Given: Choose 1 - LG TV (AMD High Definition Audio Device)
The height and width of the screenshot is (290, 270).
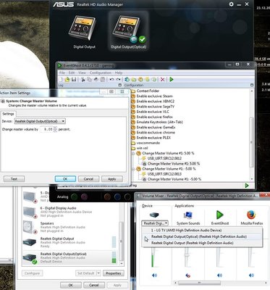Looking at the screenshot, I should [x=186, y=231].
